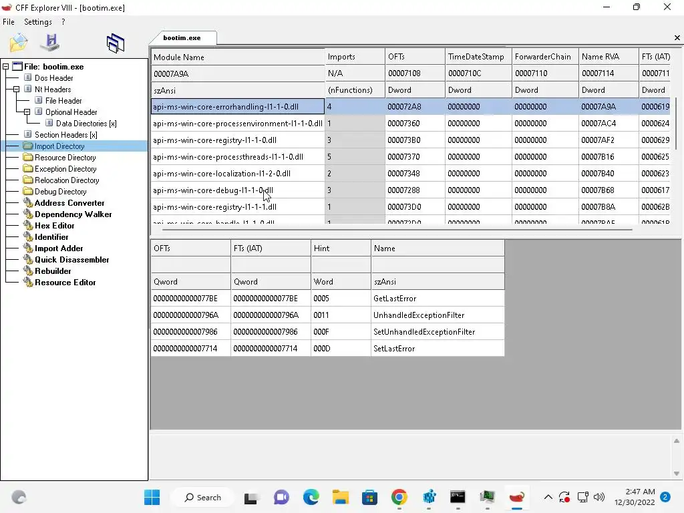
Task: Click the Name RVA column header
Action: coord(609,57)
